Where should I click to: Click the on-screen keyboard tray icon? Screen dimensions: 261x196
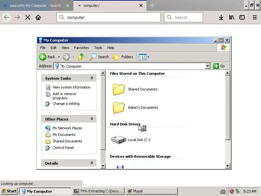point(223,191)
